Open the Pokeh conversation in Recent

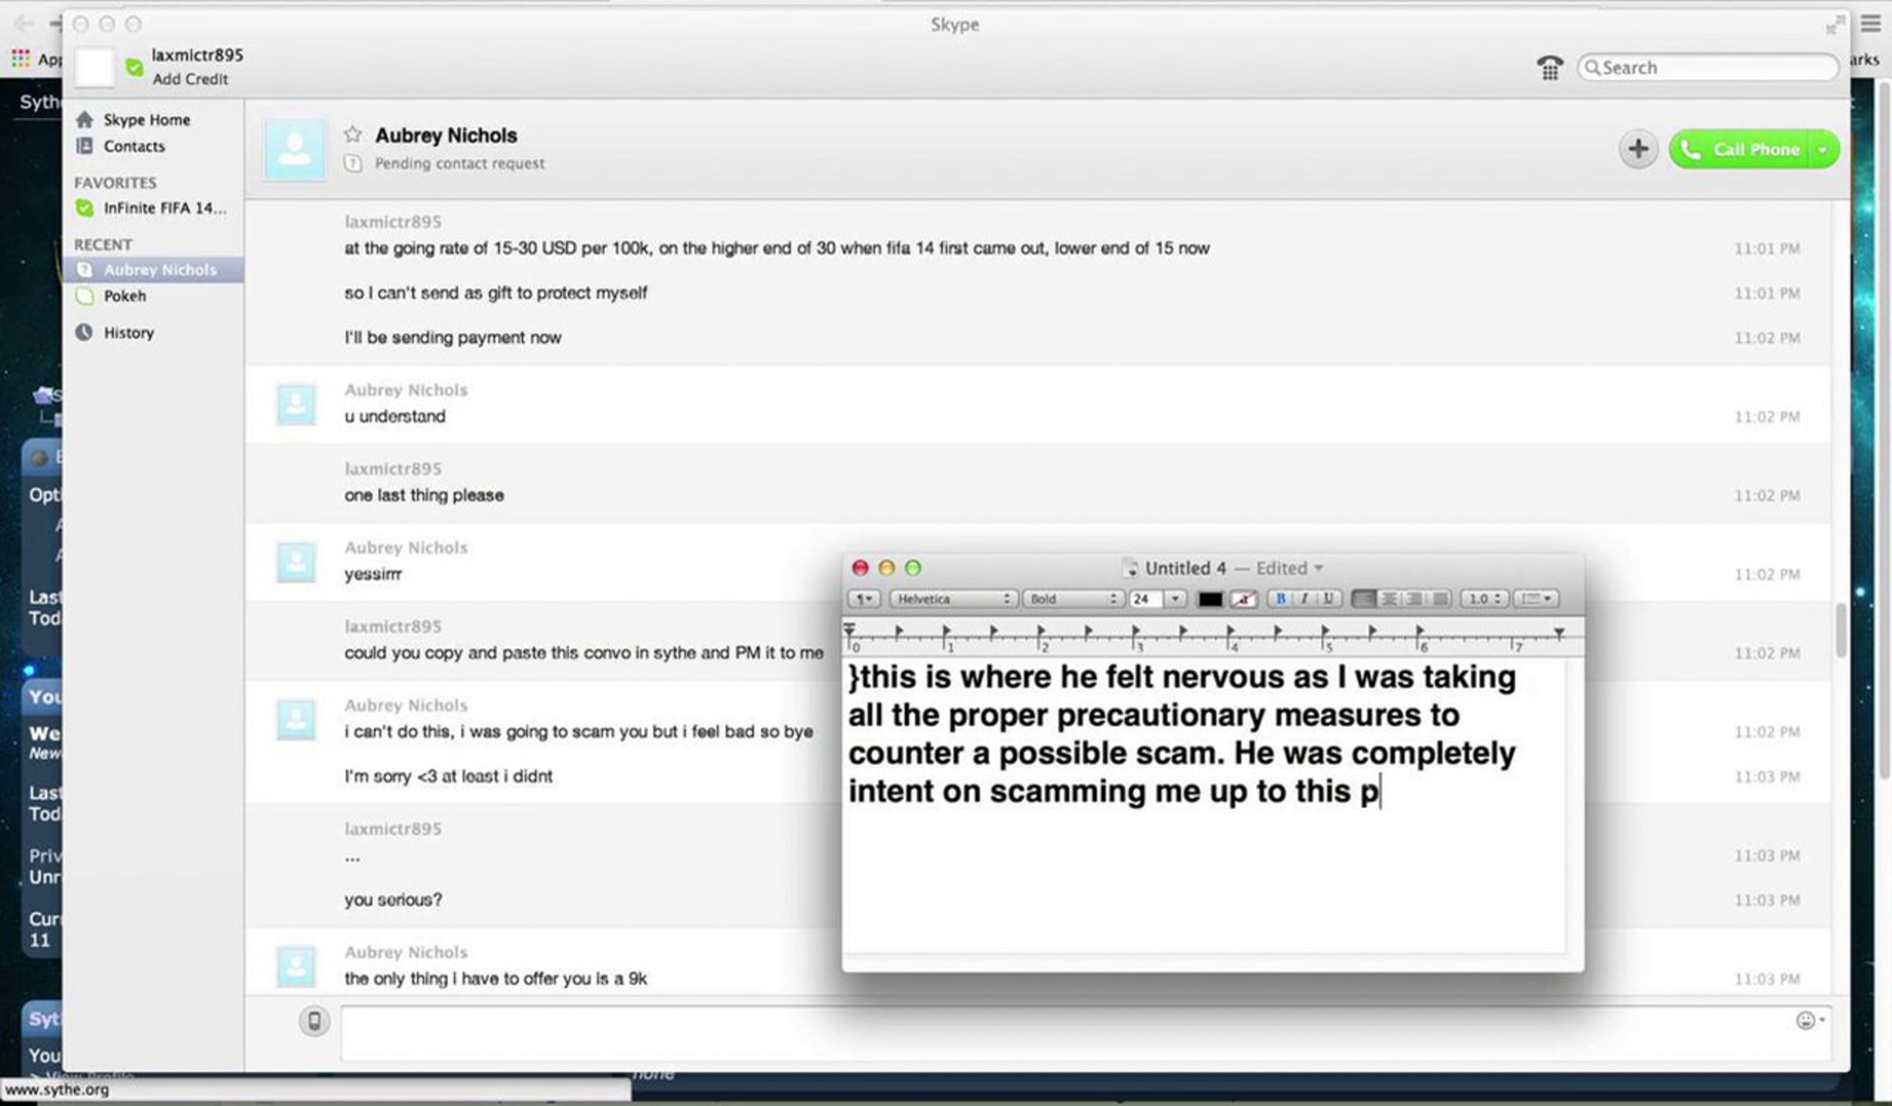click(x=125, y=296)
